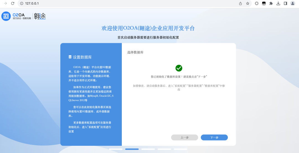
Task: Click the 选择数据库 heading text
Action: (135, 52)
